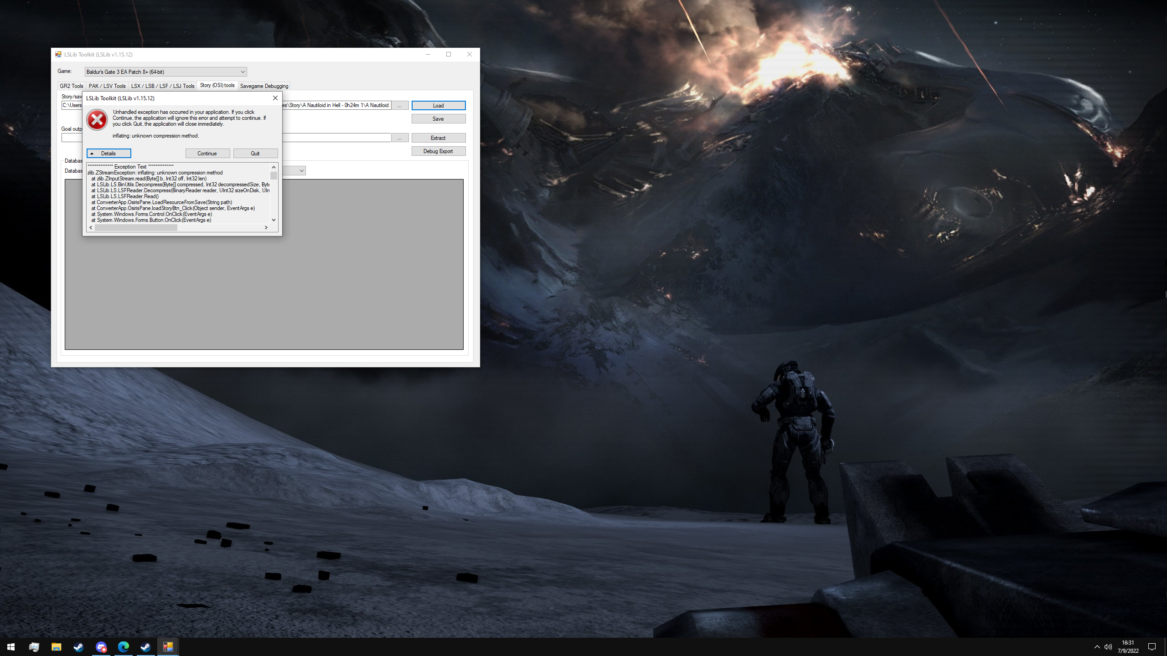Select the Story (OSI) tools tab
1167x656 pixels.
click(217, 85)
